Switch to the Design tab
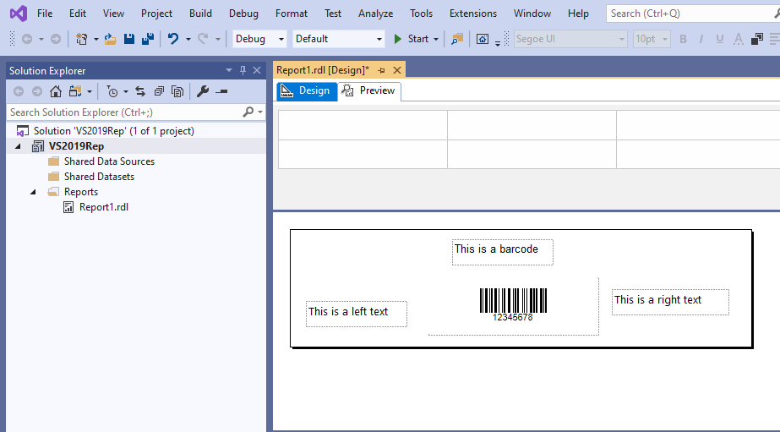This screenshot has width=780, height=432. click(x=307, y=91)
